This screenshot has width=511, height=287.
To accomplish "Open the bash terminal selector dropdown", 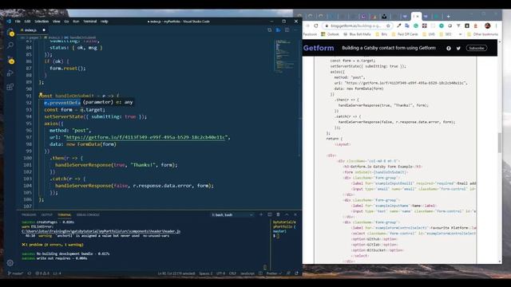I will (232, 214).
